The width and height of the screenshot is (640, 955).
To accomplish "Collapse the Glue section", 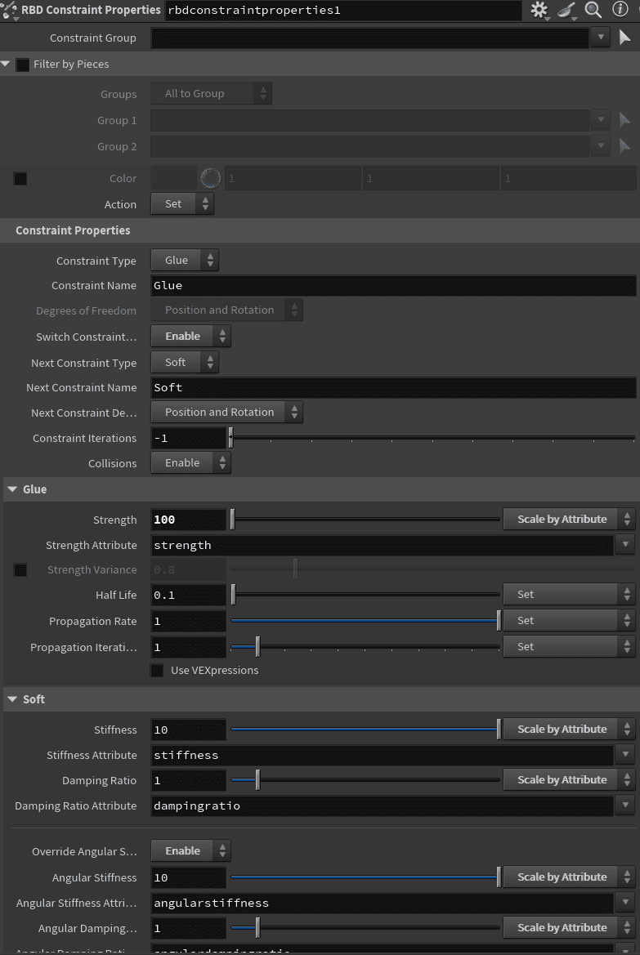I will pyautogui.click(x=12, y=489).
